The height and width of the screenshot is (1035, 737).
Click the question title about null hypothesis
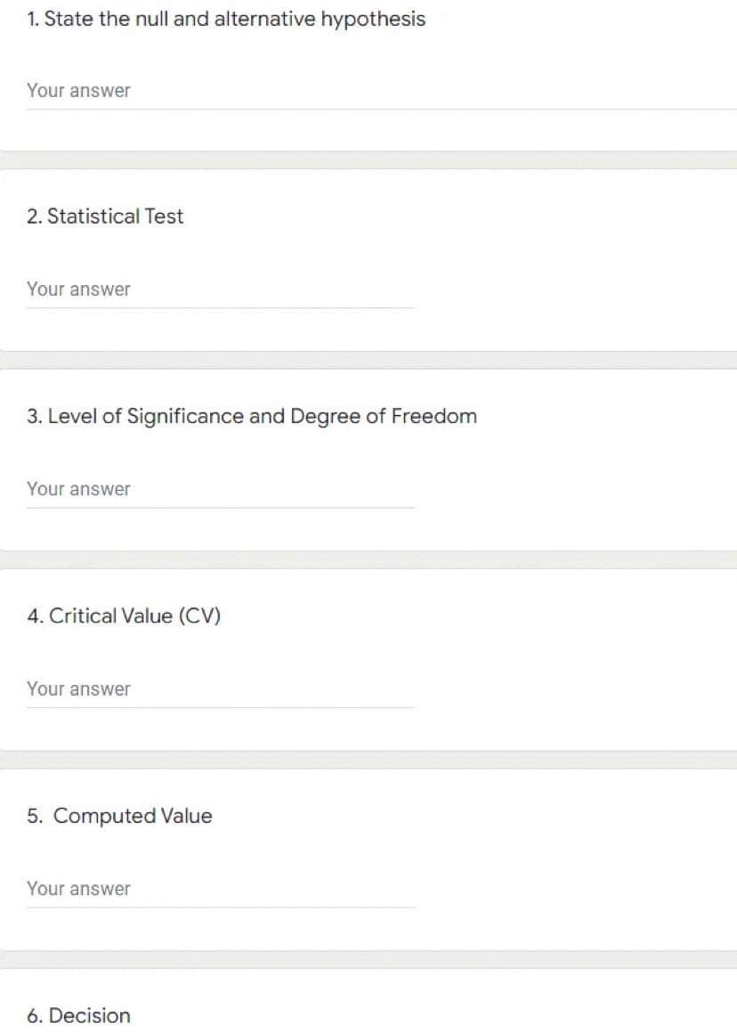tap(226, 18)
